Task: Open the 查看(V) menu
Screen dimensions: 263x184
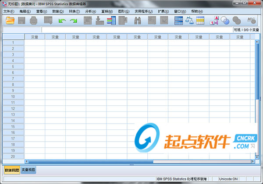Action: coord(42,11)
